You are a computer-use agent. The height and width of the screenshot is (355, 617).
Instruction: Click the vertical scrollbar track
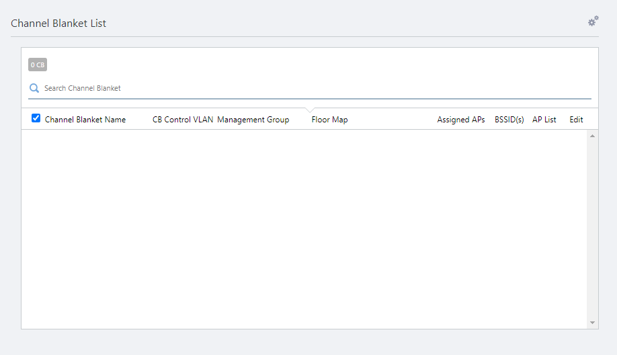[x=592, y=229]
